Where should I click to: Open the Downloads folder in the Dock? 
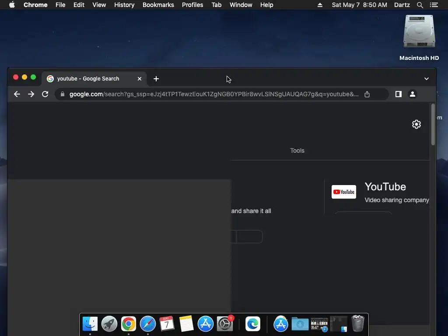(300, 324)
